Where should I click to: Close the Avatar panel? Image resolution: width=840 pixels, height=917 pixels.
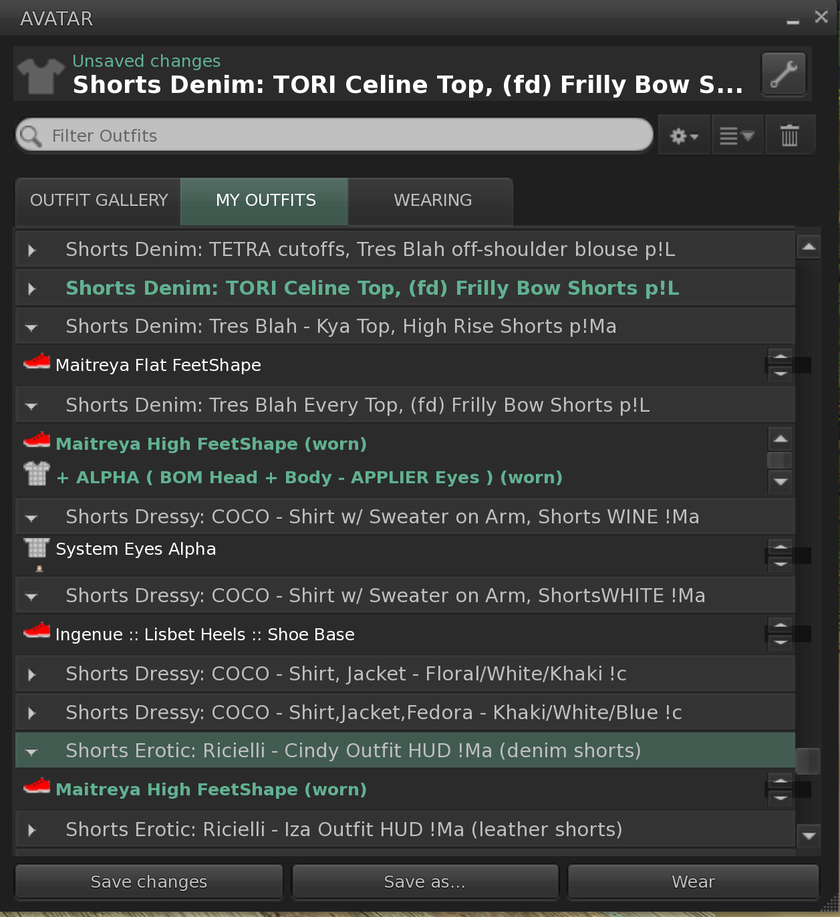(x=821, y=17)
